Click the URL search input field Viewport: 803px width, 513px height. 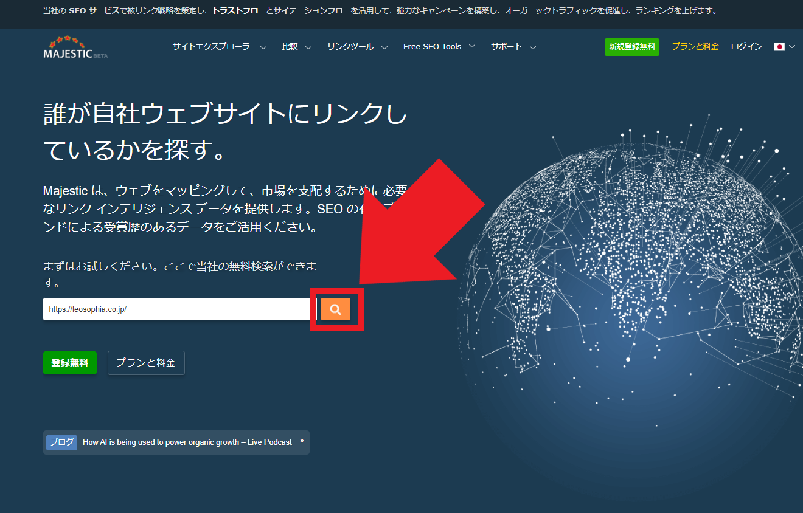point(179,309)
